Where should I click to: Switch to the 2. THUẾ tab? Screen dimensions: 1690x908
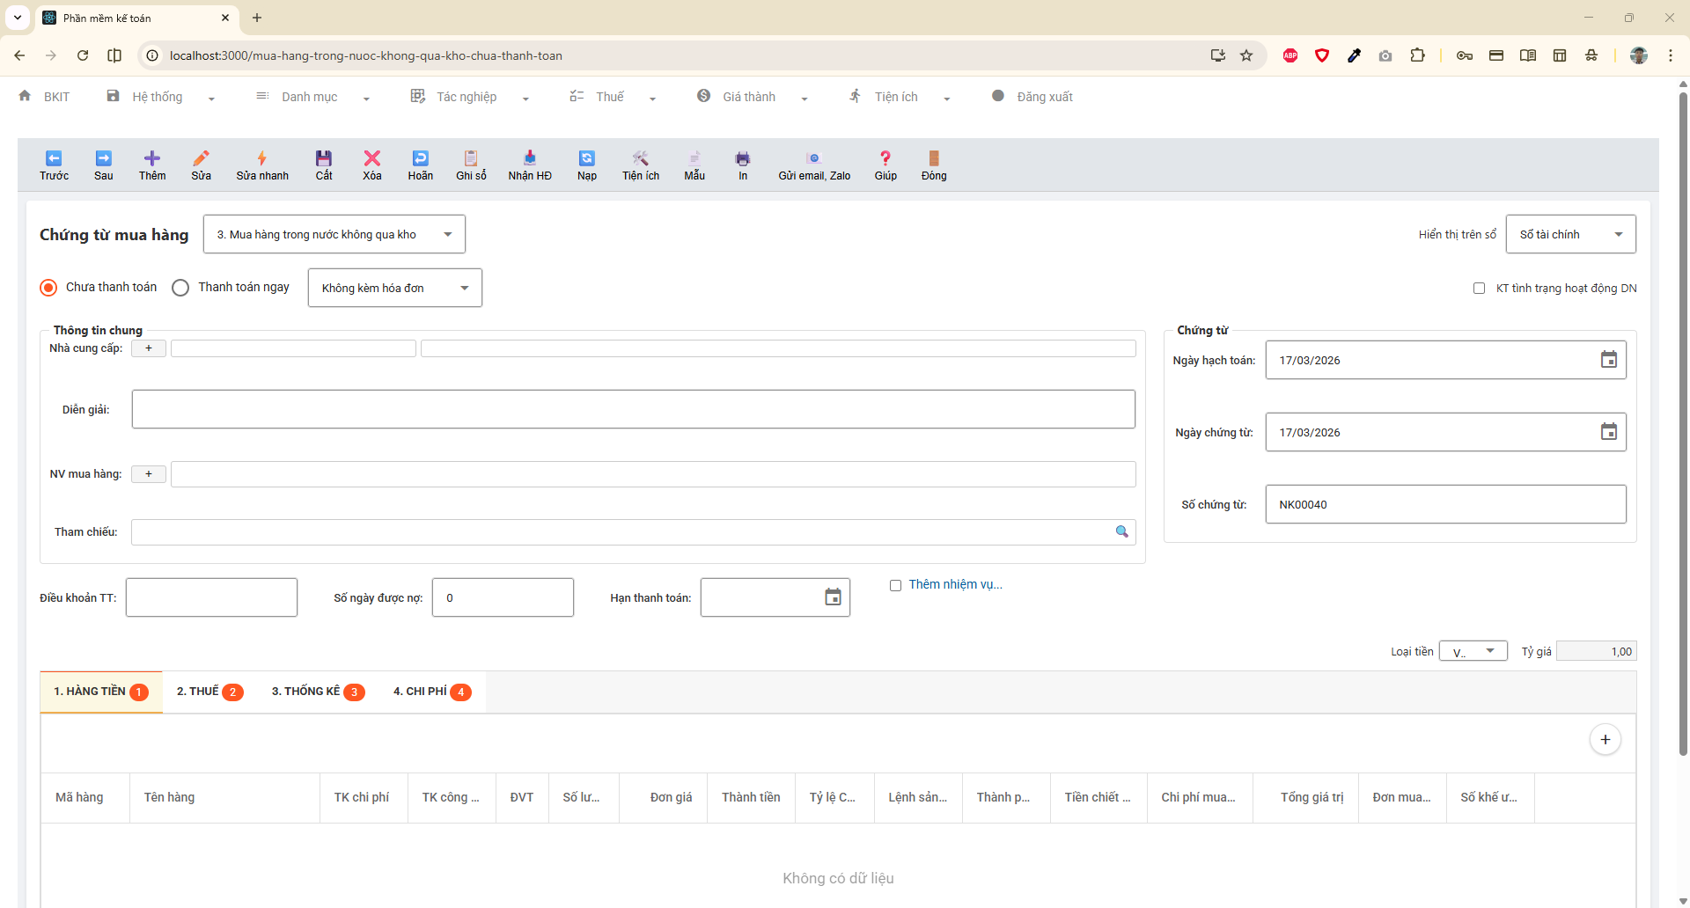(209, 692)
